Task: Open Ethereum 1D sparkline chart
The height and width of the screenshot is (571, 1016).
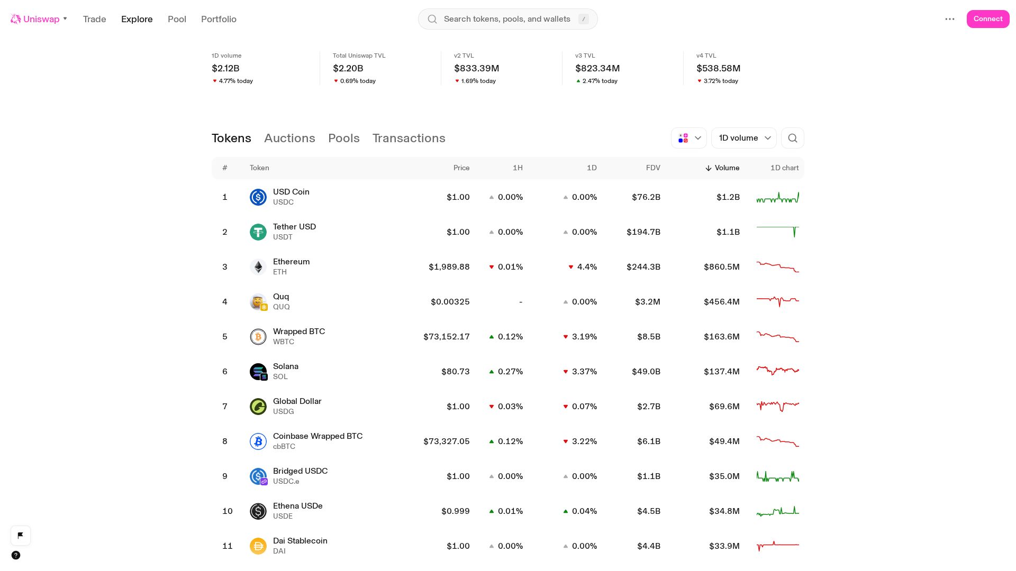Action: [x=778, y=267]
